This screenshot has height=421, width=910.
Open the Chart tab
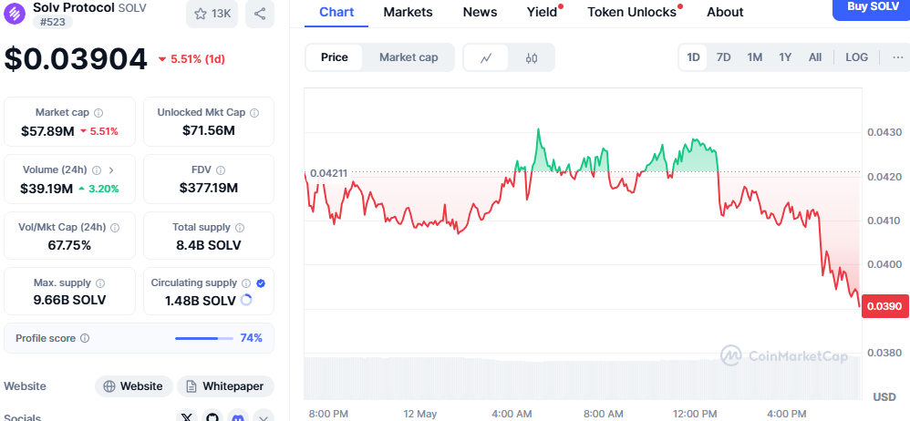click(x=336, y=12)
